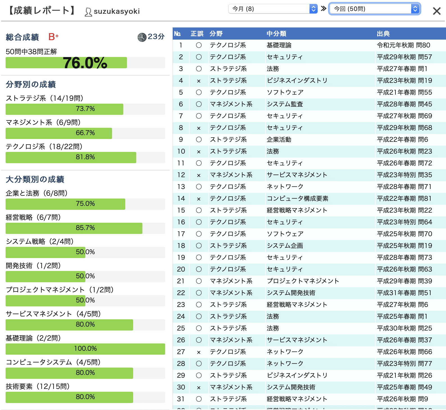Viewport: 446px width, 410px height.
Task: Open source 平成28年春期 問45
Action: tap(404, 104)
